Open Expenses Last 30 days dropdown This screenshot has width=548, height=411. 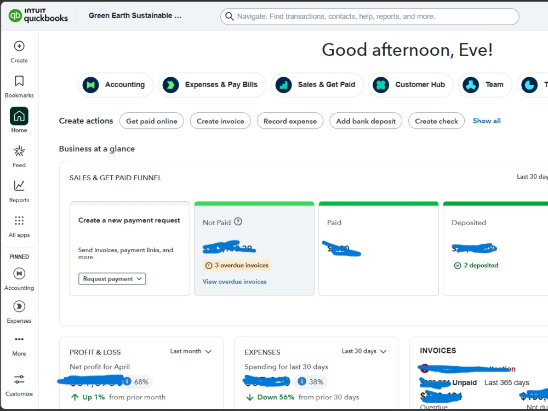point(364,351)
